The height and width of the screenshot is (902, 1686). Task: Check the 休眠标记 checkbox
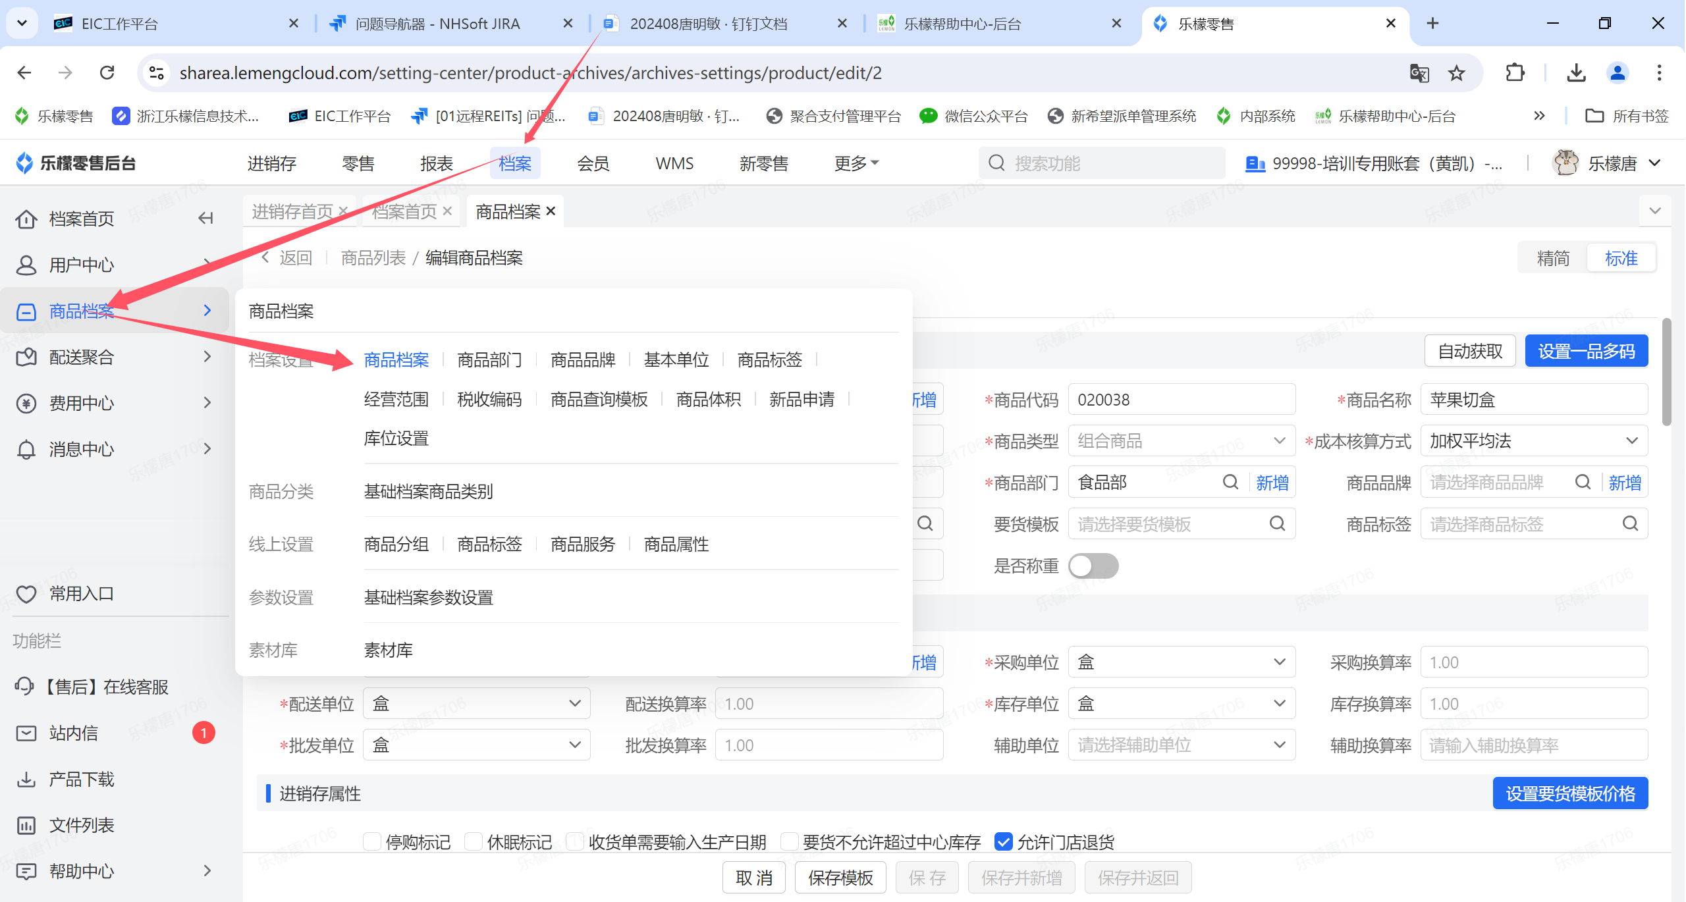tap(474, 841)
